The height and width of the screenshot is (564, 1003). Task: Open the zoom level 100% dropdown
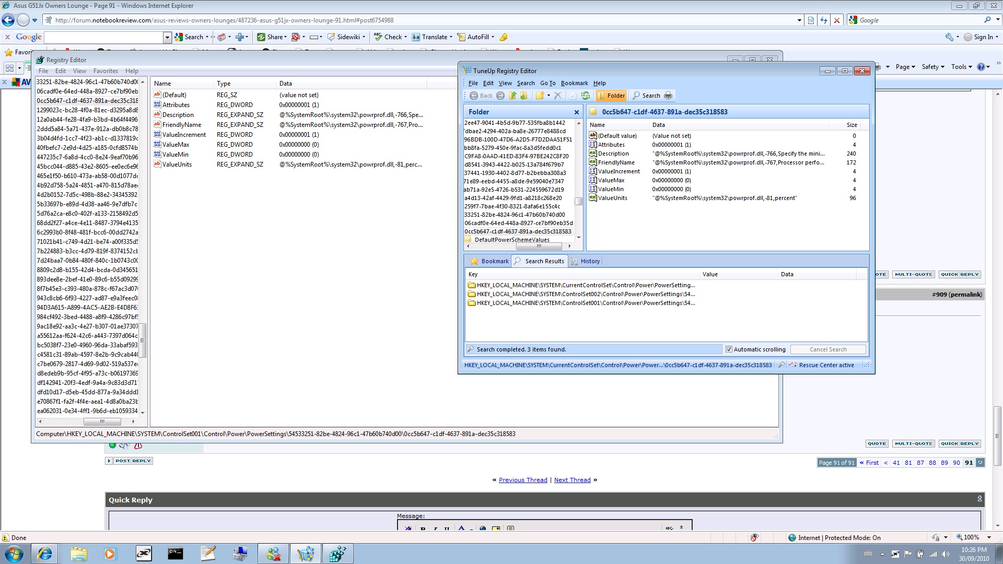[x=988, y=537]
